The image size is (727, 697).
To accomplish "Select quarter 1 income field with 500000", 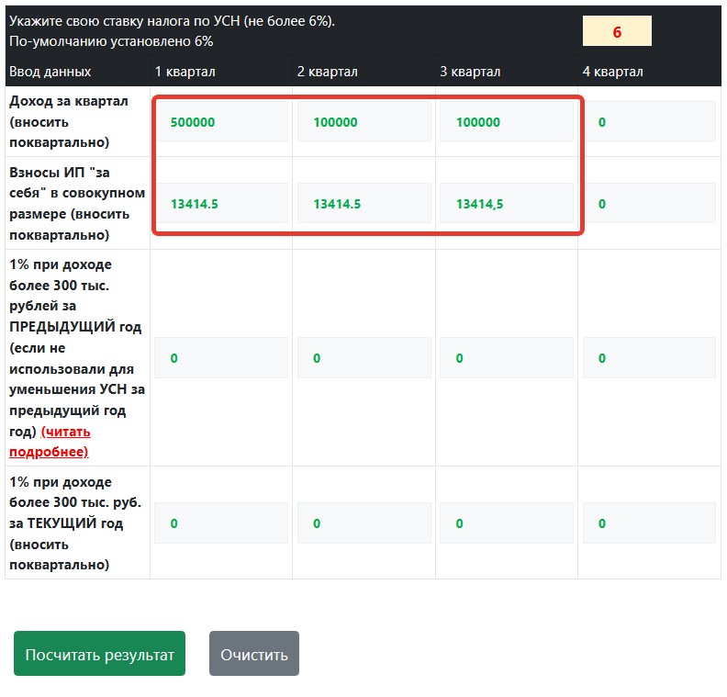I will click(221, 121).
